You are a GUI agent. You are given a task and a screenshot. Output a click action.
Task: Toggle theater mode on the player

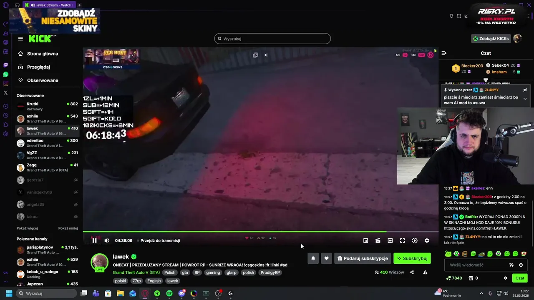click(x=390, y=240)
